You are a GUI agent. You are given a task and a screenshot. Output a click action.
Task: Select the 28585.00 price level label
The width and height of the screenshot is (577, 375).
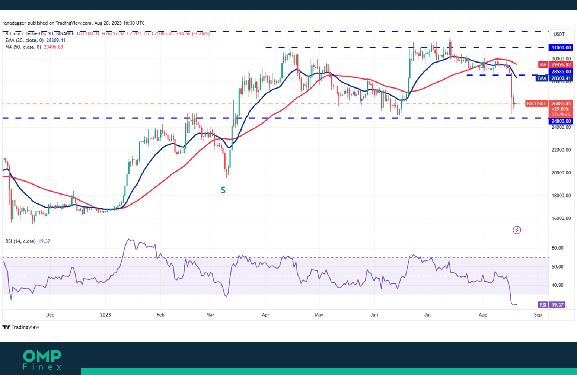pyautogui.click(x=561, y=71)
